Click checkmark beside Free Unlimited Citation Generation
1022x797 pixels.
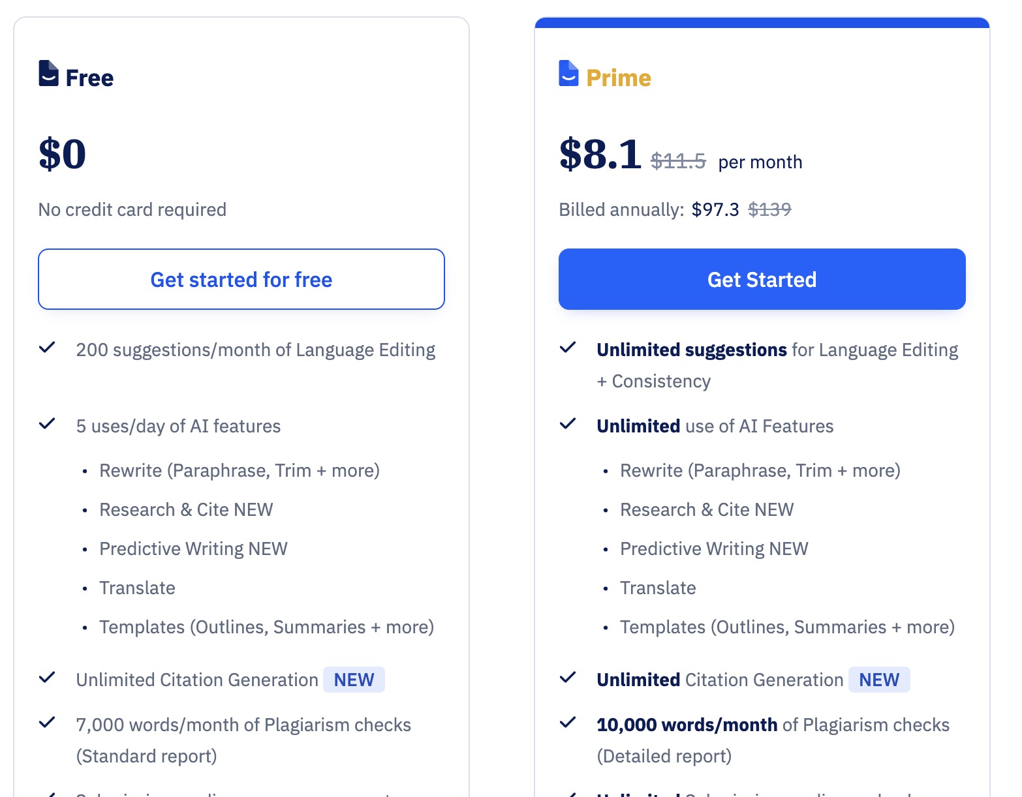pos(47,678)
